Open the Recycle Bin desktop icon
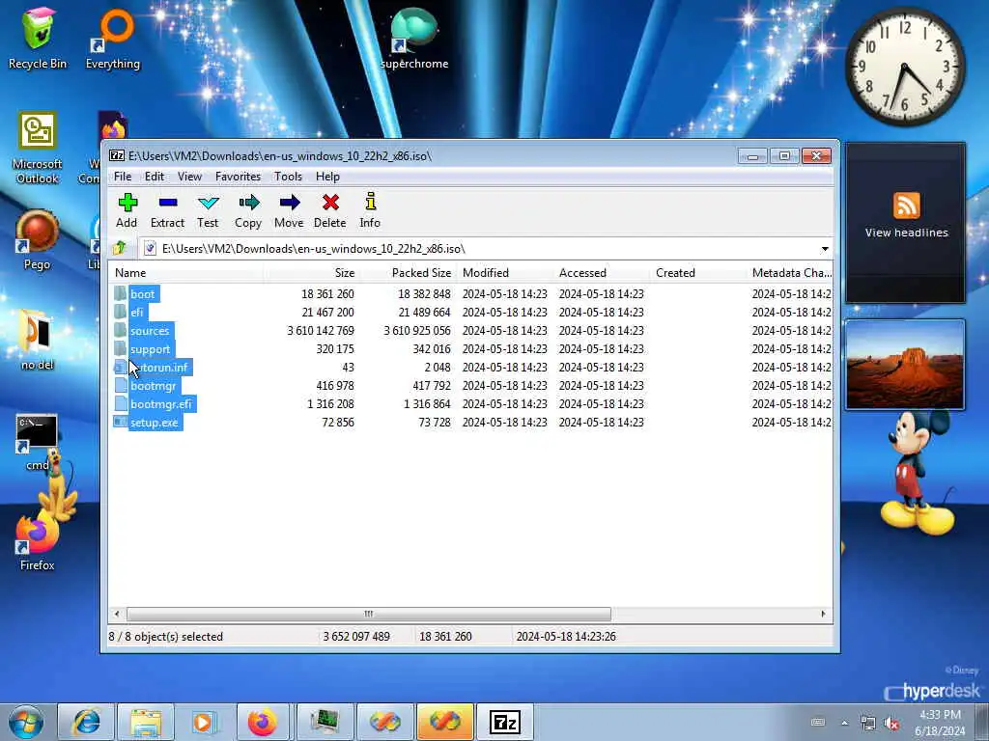 38,38
